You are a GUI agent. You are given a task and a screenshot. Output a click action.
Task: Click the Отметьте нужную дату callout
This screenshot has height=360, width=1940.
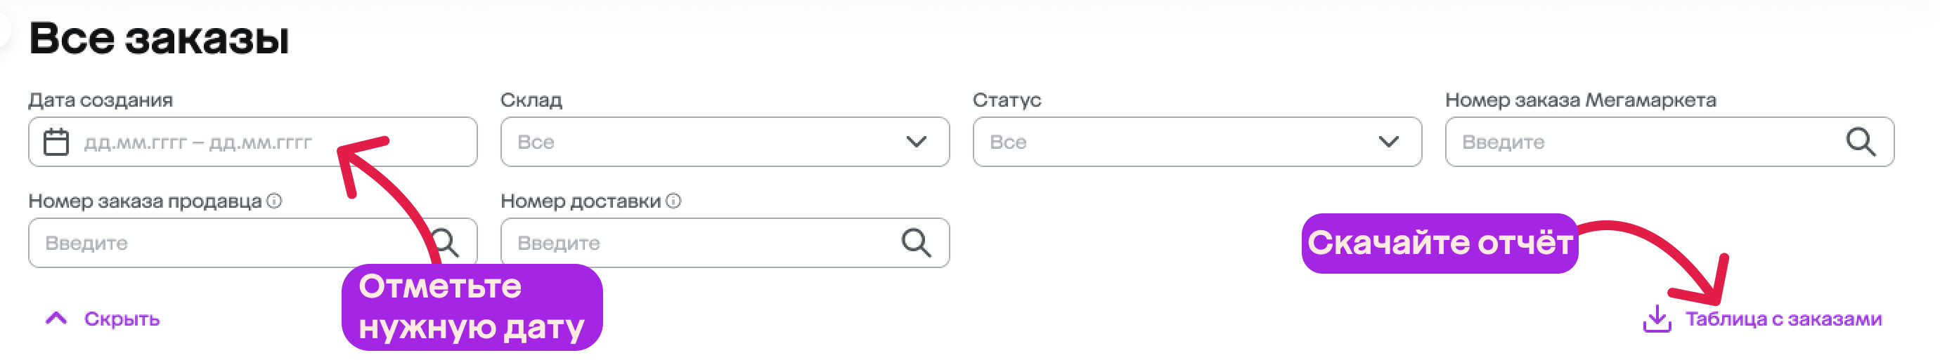[472, 307]
